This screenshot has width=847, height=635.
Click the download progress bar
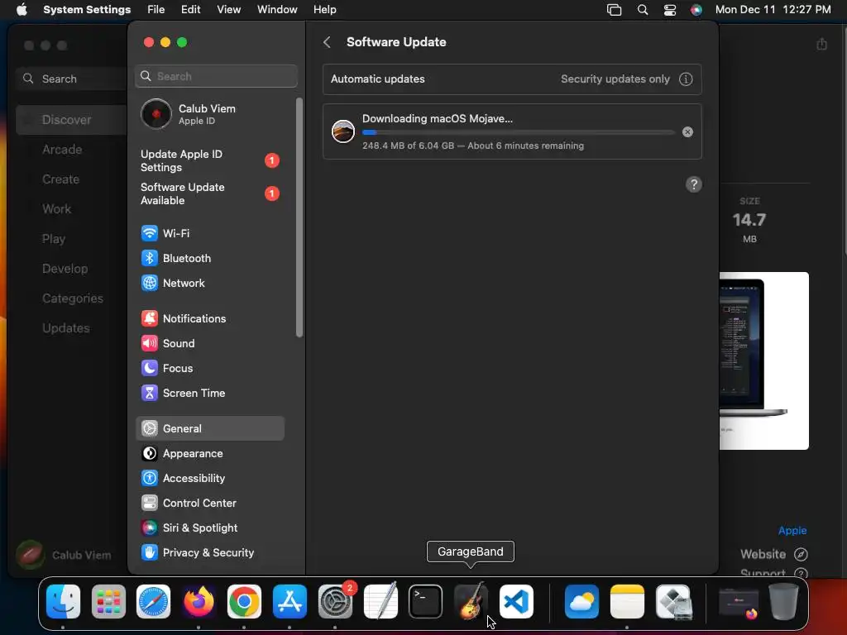point(518,132)
